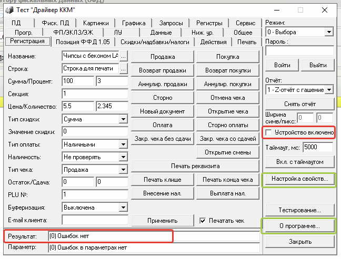
Task: Click the Войти button
Action: 282,65
